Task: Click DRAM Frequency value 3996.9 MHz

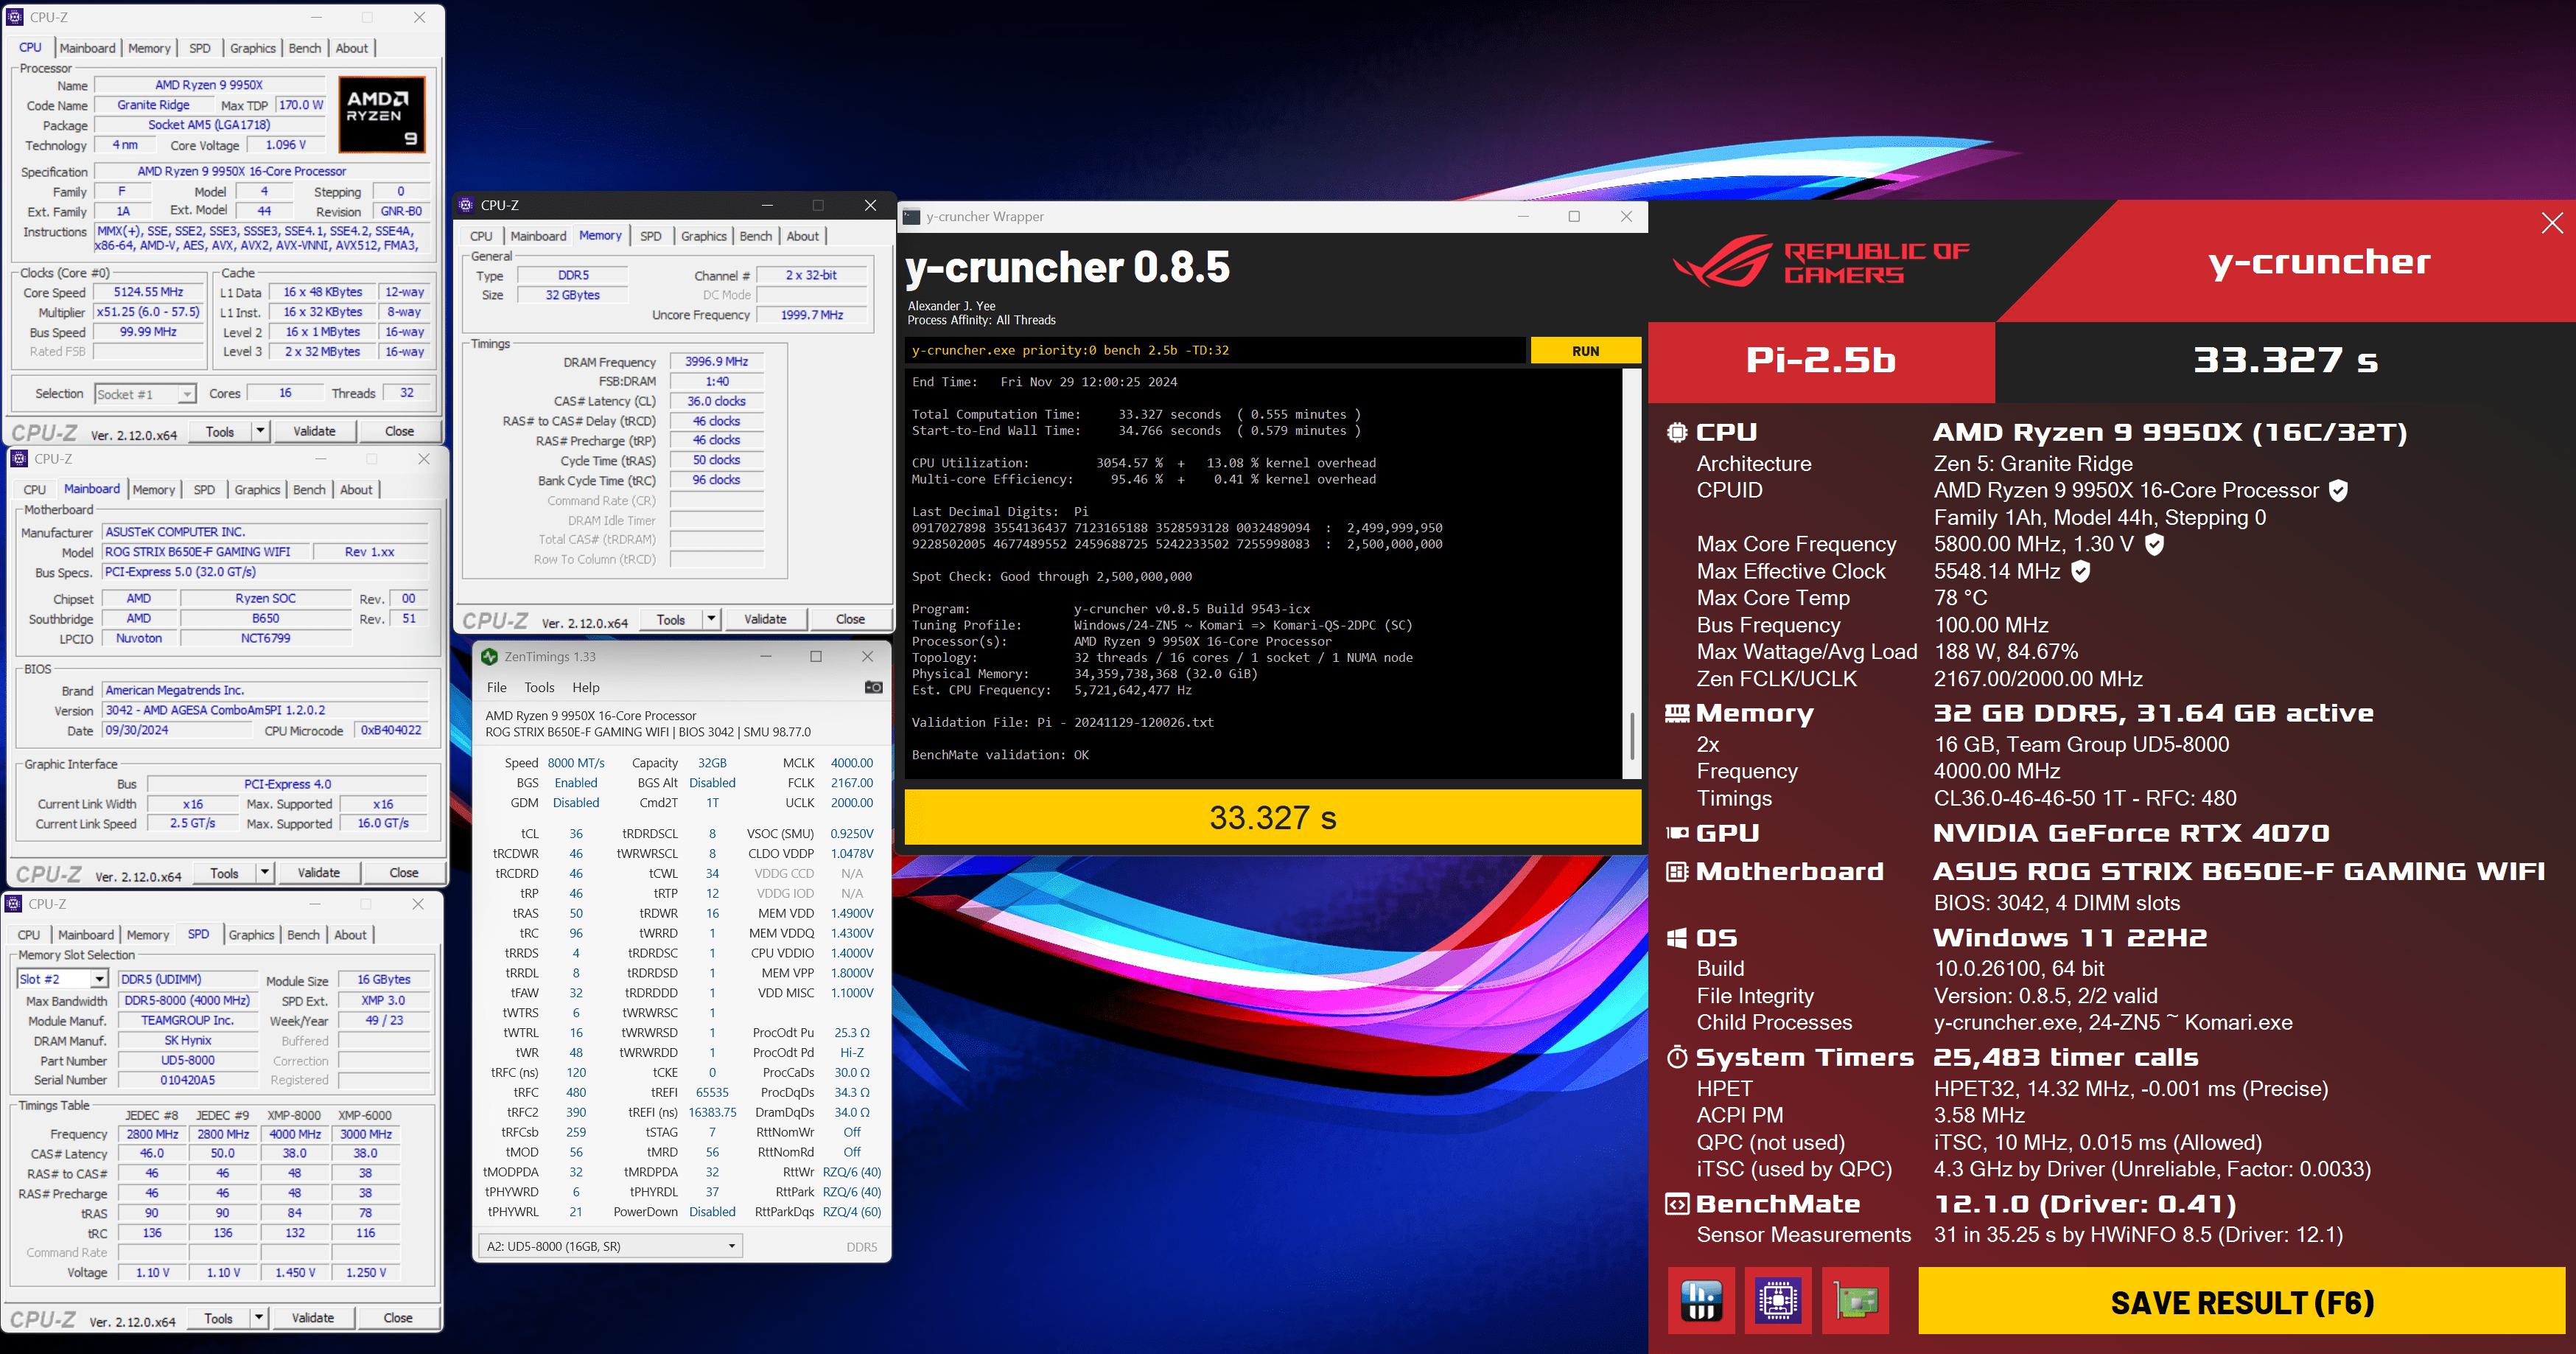Action: 716,362
